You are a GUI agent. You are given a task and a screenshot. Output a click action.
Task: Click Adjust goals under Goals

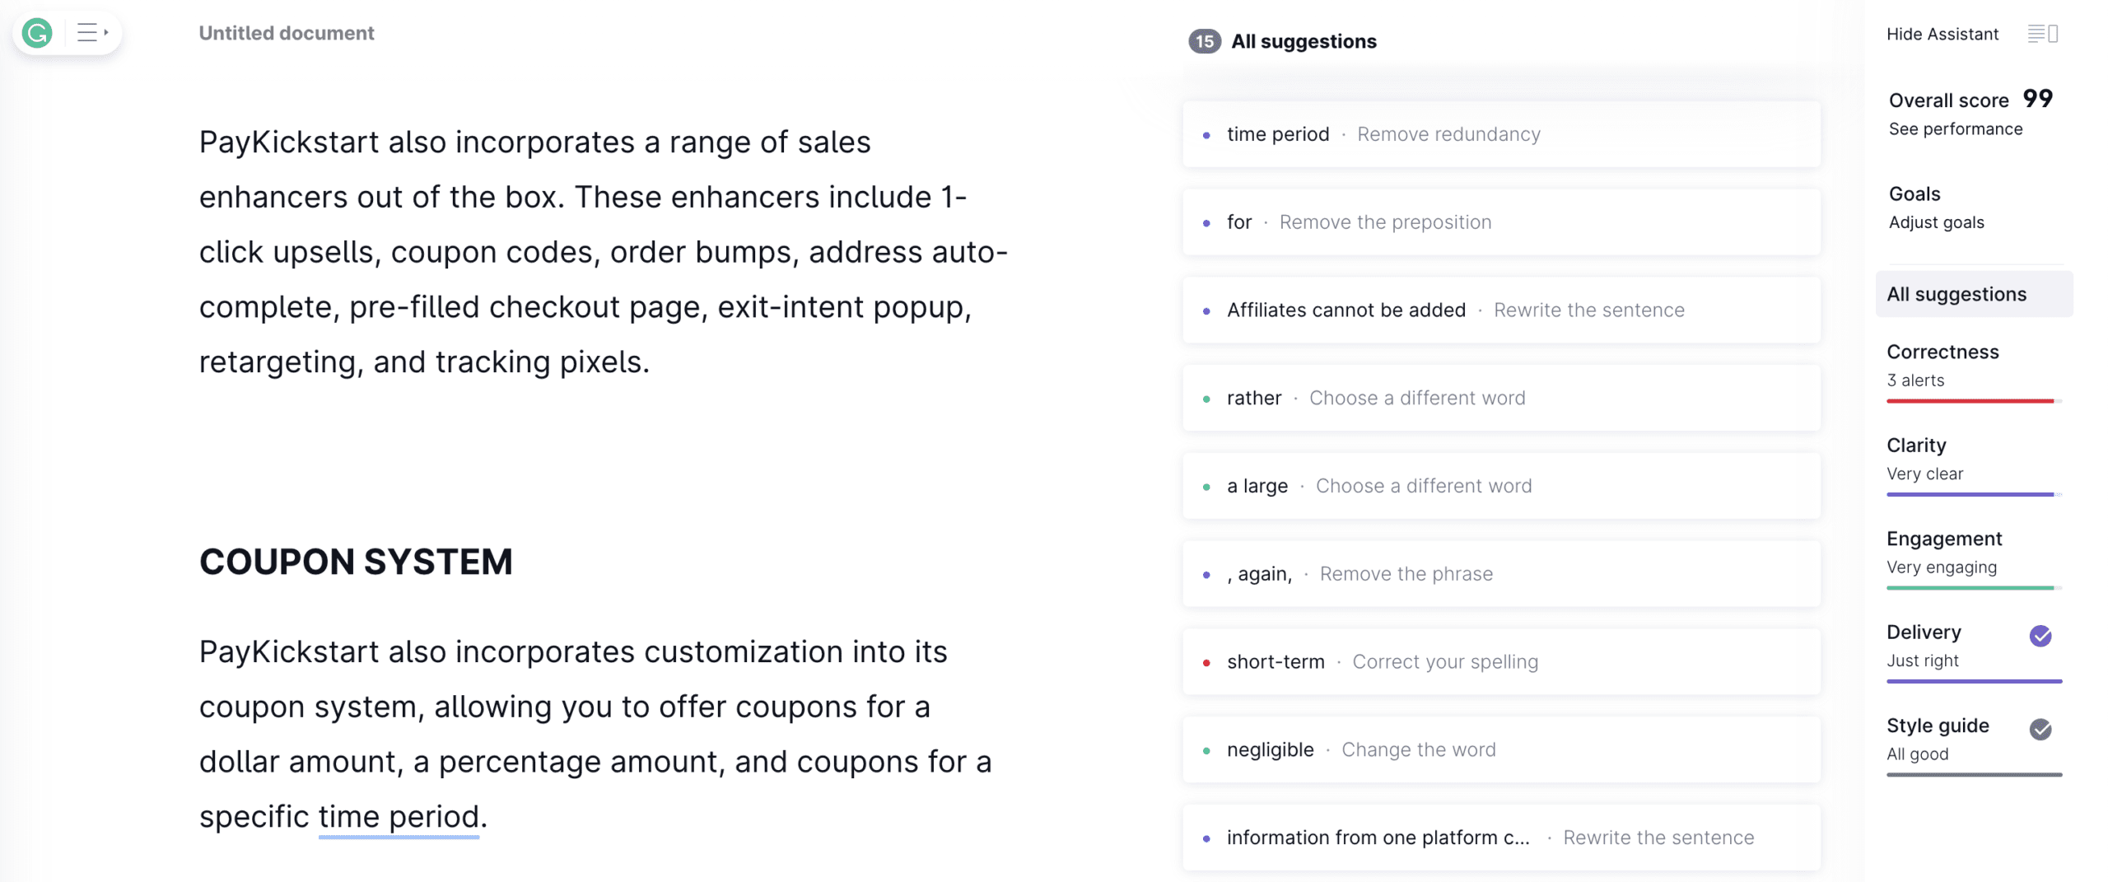tap(1936, 222)
